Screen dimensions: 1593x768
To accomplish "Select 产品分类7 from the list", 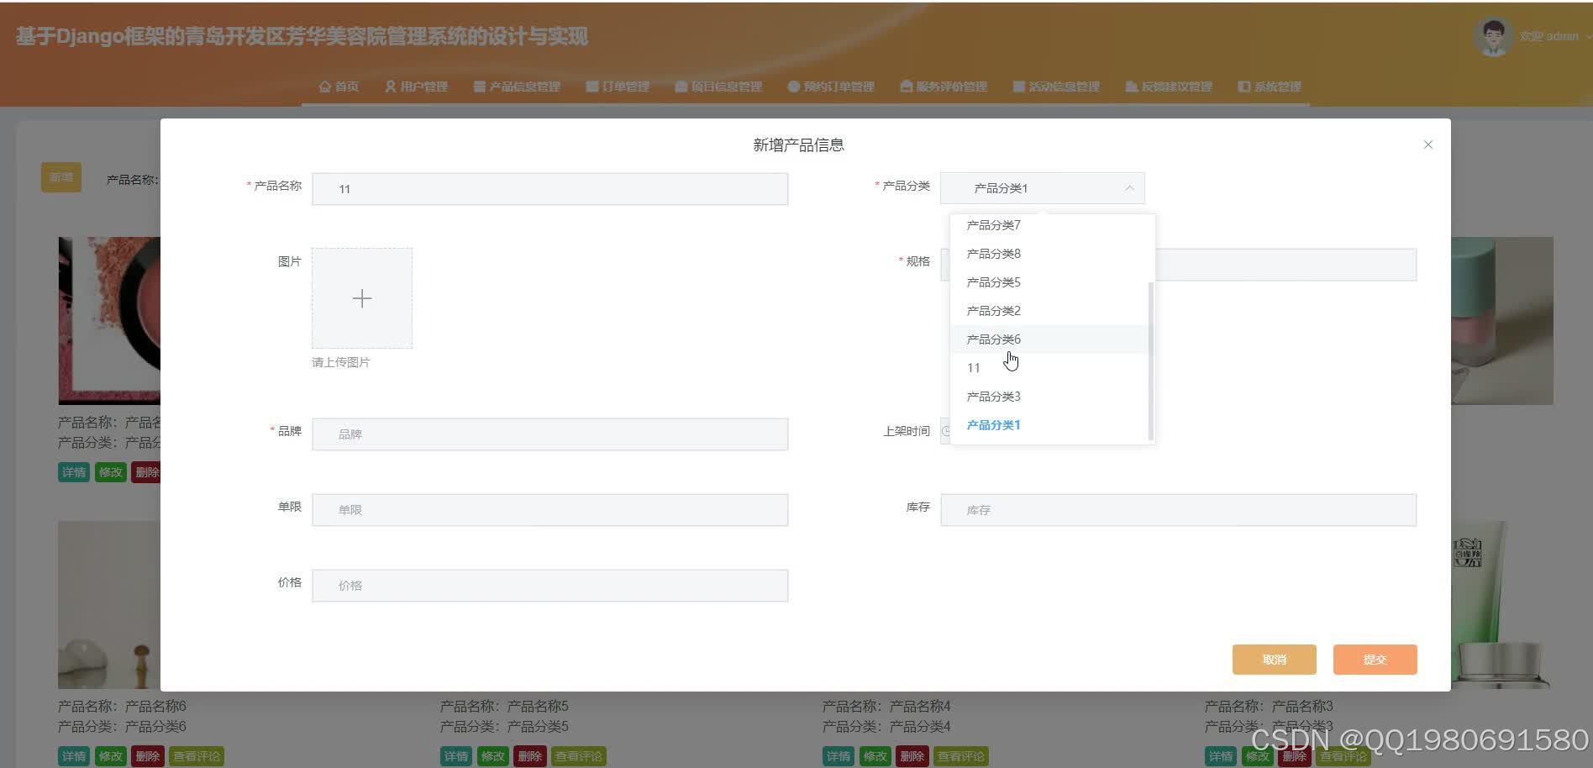I will (1052, 225).
